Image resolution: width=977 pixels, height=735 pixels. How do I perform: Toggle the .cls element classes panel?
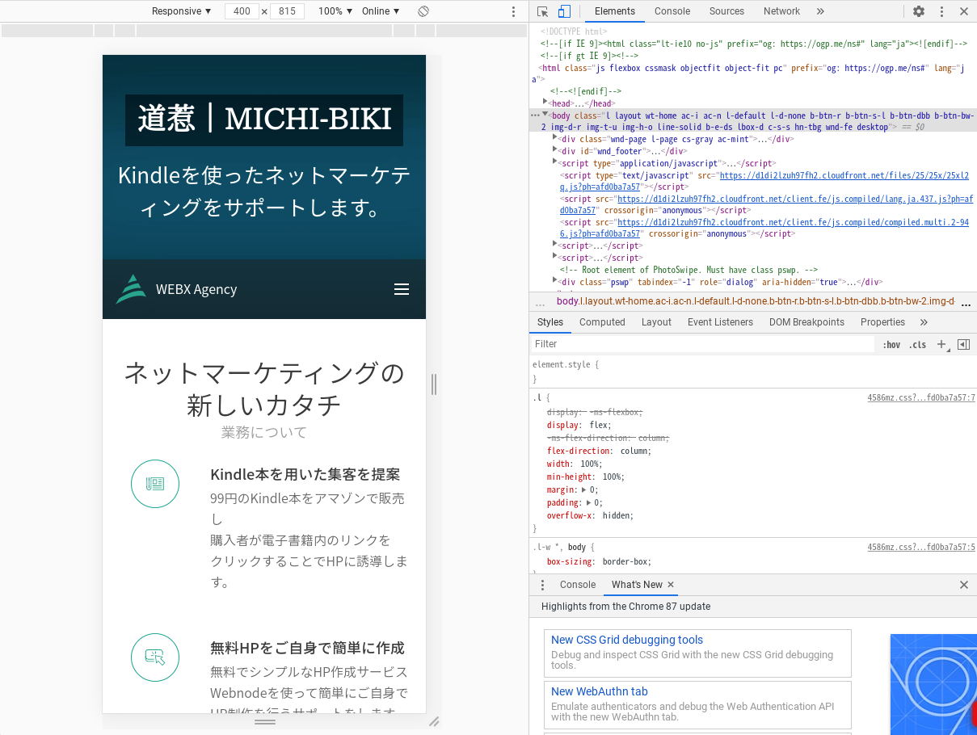coord(917,345)
